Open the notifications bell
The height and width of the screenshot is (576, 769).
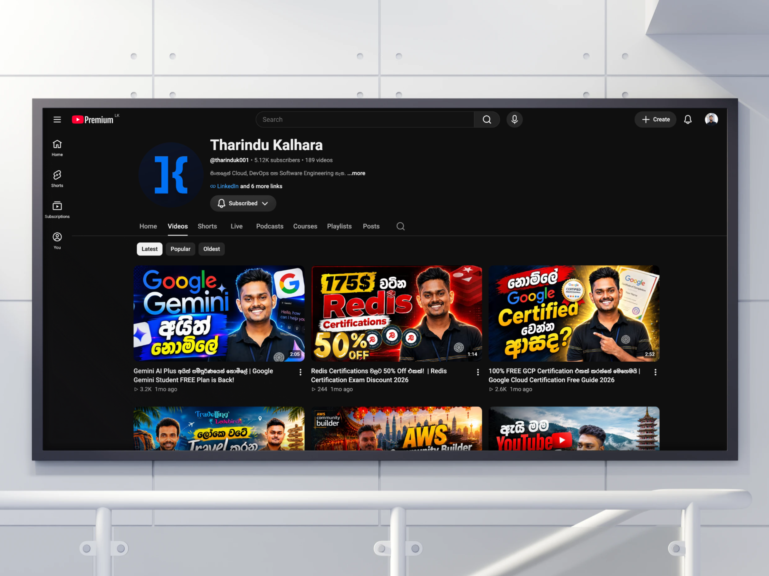pyautogui.click(x=688, y=119)
